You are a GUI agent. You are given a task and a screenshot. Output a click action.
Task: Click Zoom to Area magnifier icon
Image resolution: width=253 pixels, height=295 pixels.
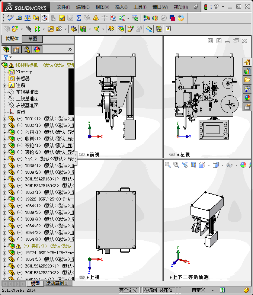(176, 165)
